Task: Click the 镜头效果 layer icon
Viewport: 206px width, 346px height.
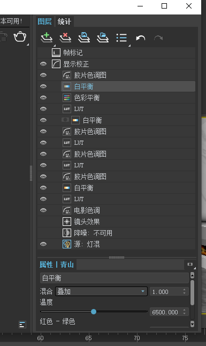Action: click(67, 222)
